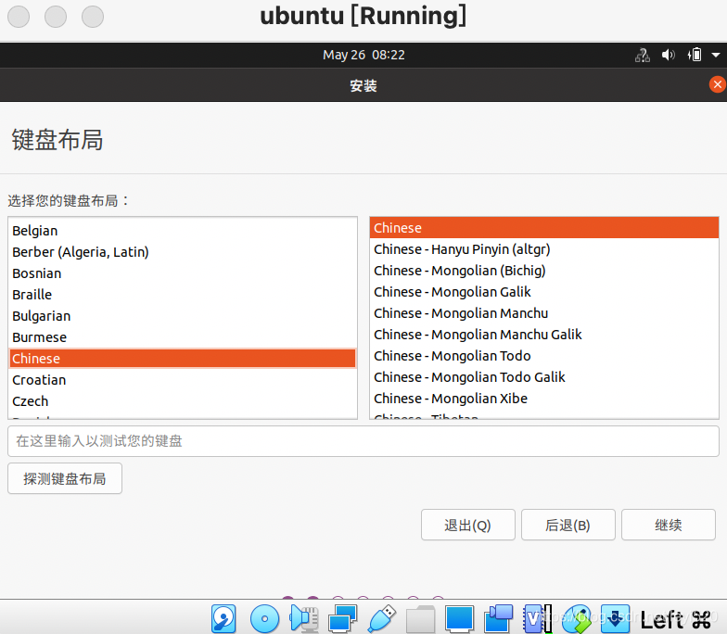This screenshot has height=634, width=727.
Task: Open VirtualBox hard disk activity indicator
Action: 224,619
